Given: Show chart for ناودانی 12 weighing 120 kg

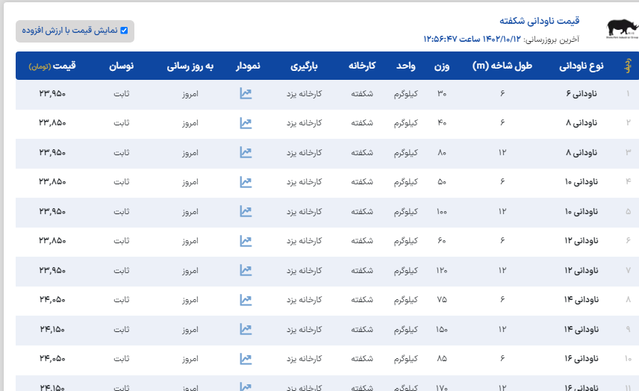Looking at the screenshot, I should [246, 270].
